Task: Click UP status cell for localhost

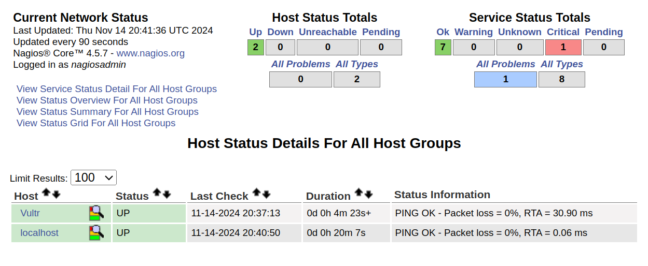Action: tap(149, 233)
